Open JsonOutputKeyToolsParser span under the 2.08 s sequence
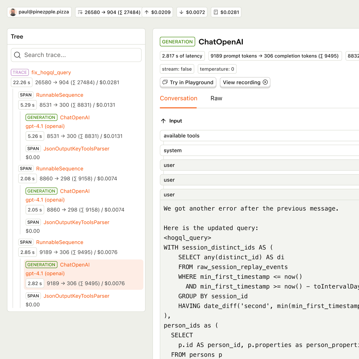Viewport: 359px width, 359px height. 76,222
